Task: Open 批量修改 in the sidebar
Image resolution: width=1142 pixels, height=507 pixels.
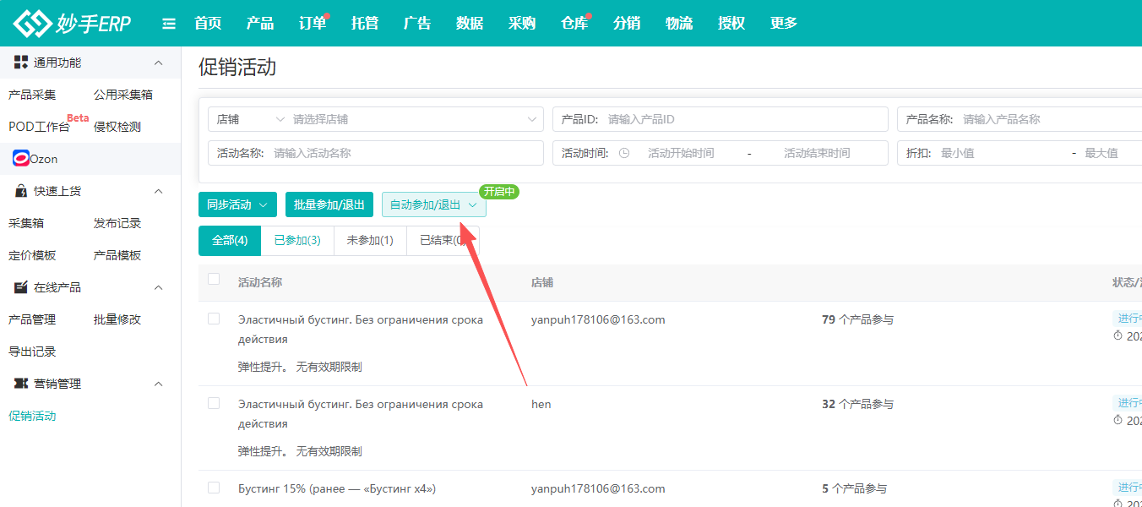Action: click(117, 319)
